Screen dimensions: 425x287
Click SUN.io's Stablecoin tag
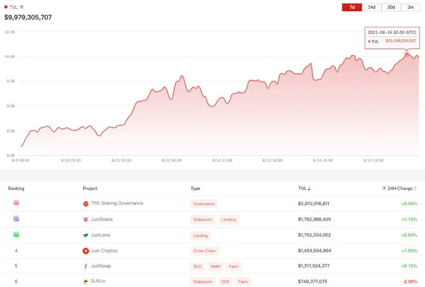[x=202, y=281]
